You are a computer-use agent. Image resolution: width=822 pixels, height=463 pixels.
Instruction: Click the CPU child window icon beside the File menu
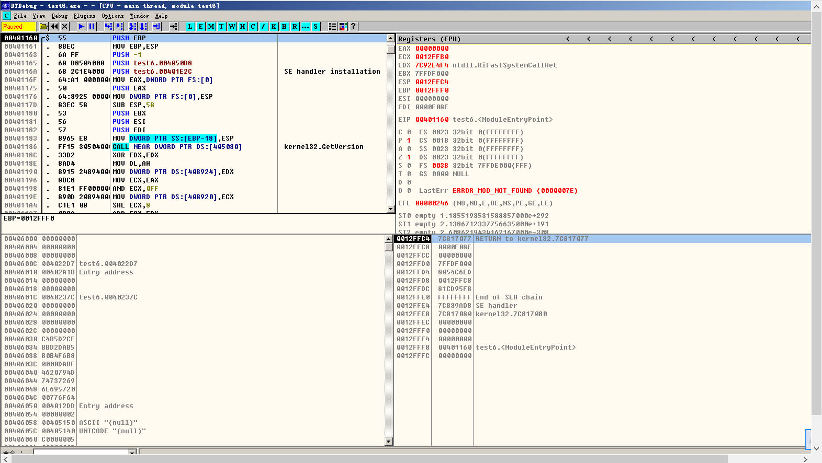click(6, 16)
